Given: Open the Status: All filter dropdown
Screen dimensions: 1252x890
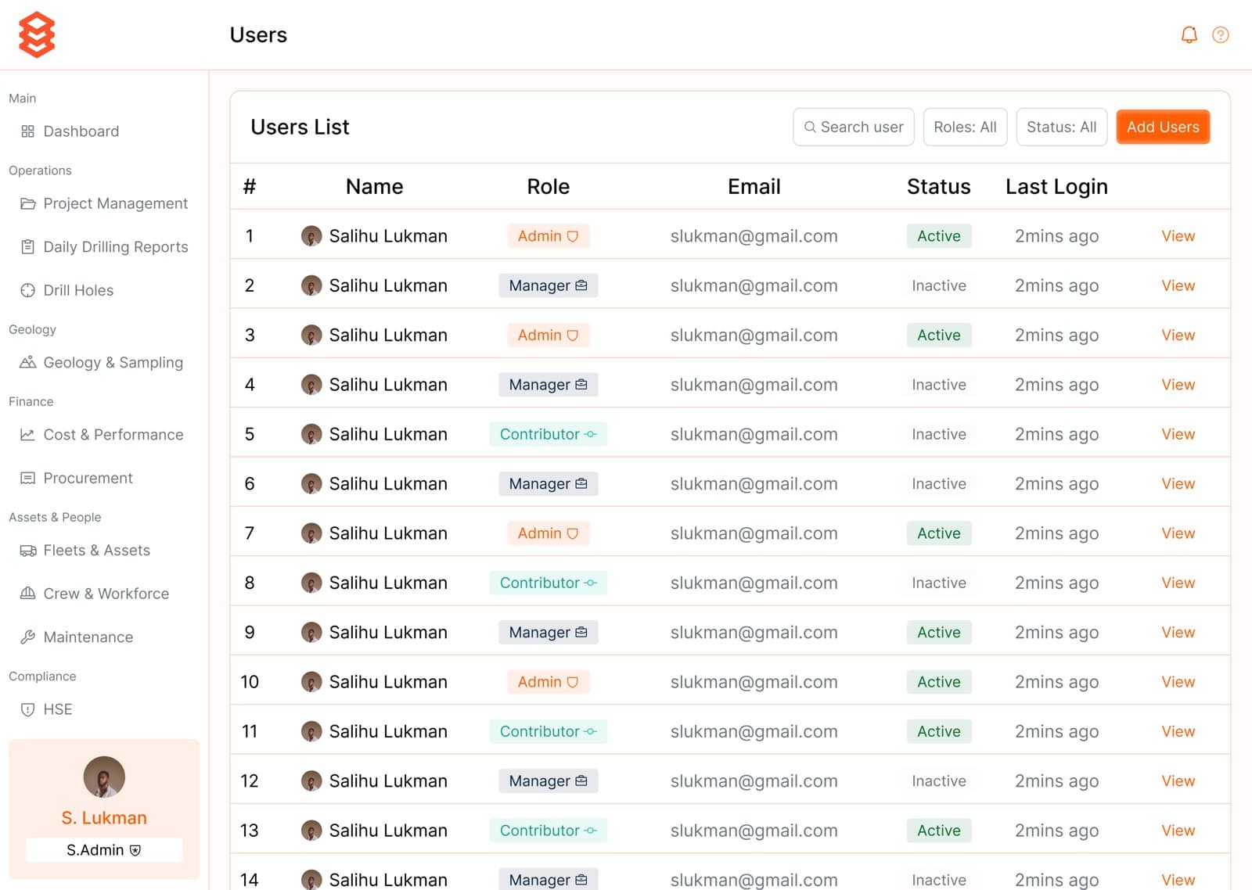Looking at the screenshot, I should point(1061,127).
